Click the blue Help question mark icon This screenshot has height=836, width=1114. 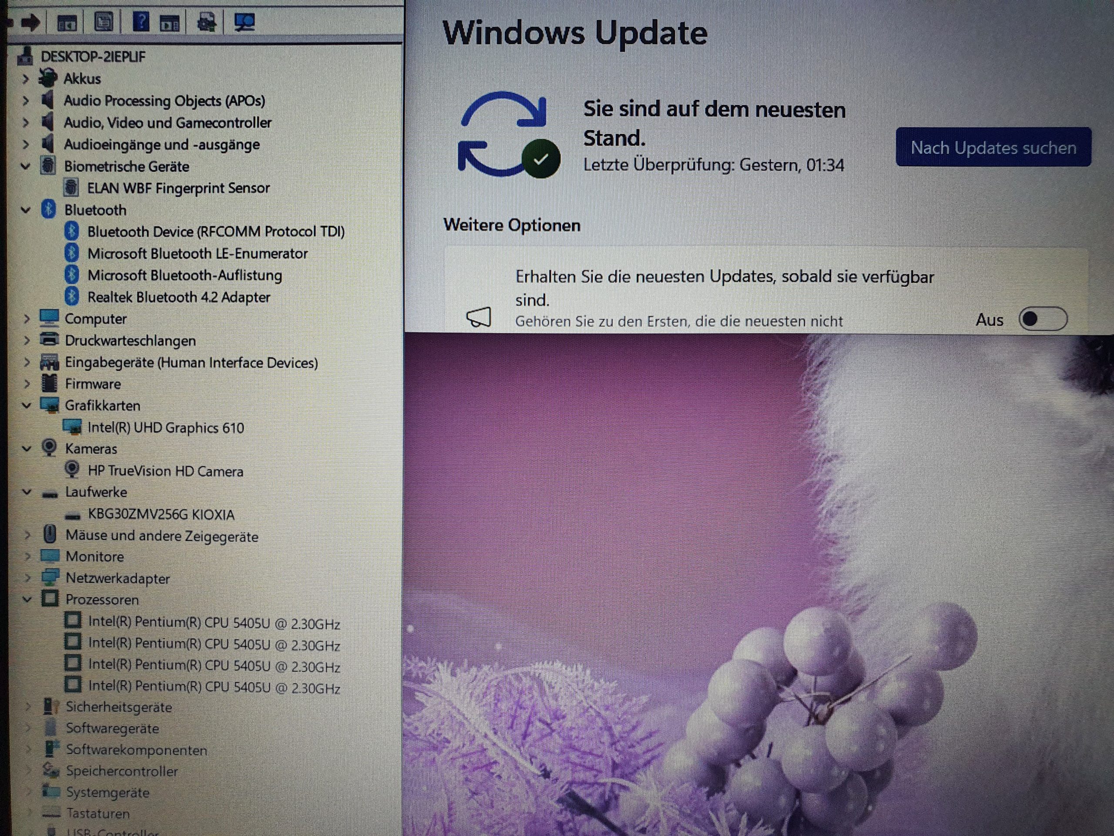point(141,22)
